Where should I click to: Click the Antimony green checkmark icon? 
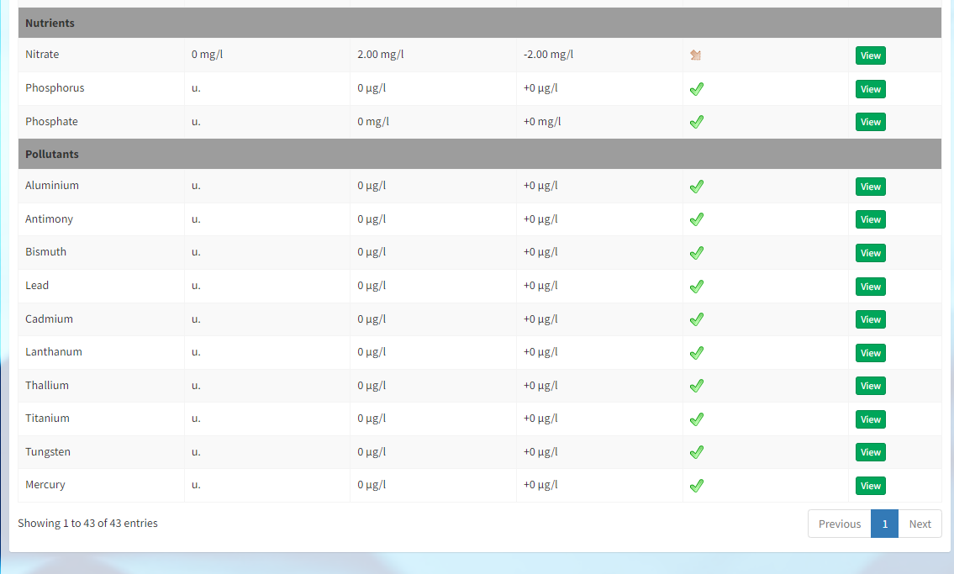tap(697, 219)
